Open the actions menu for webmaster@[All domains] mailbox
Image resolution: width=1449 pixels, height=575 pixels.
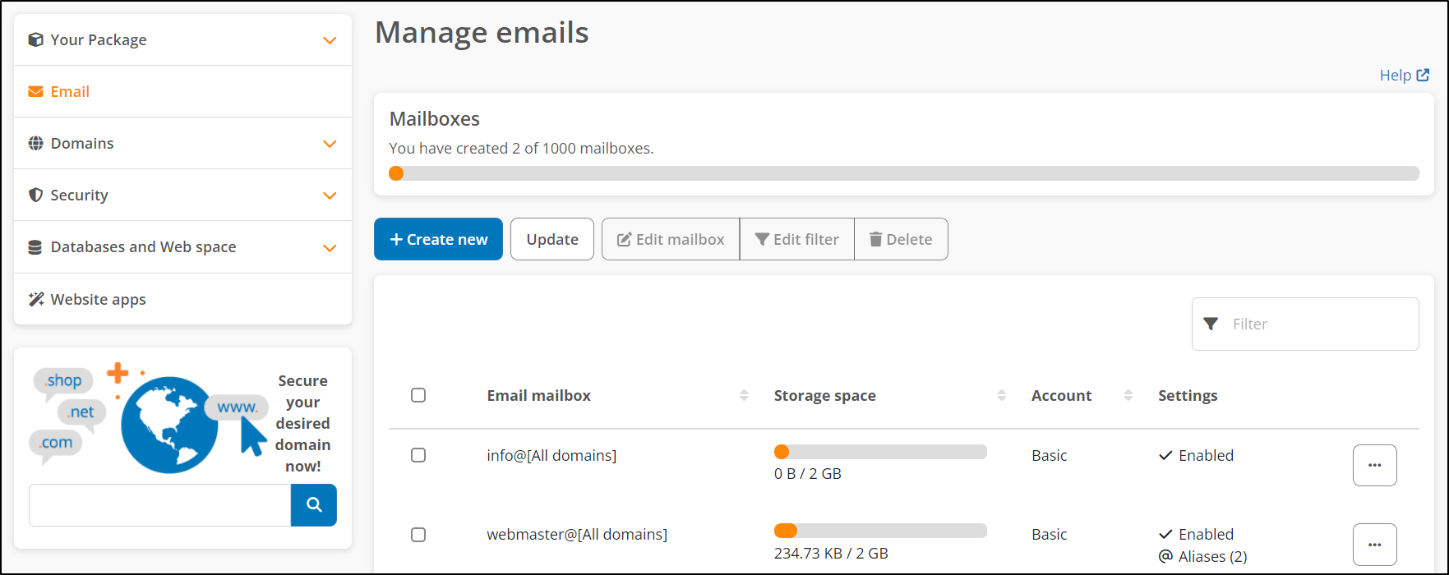1374,544
